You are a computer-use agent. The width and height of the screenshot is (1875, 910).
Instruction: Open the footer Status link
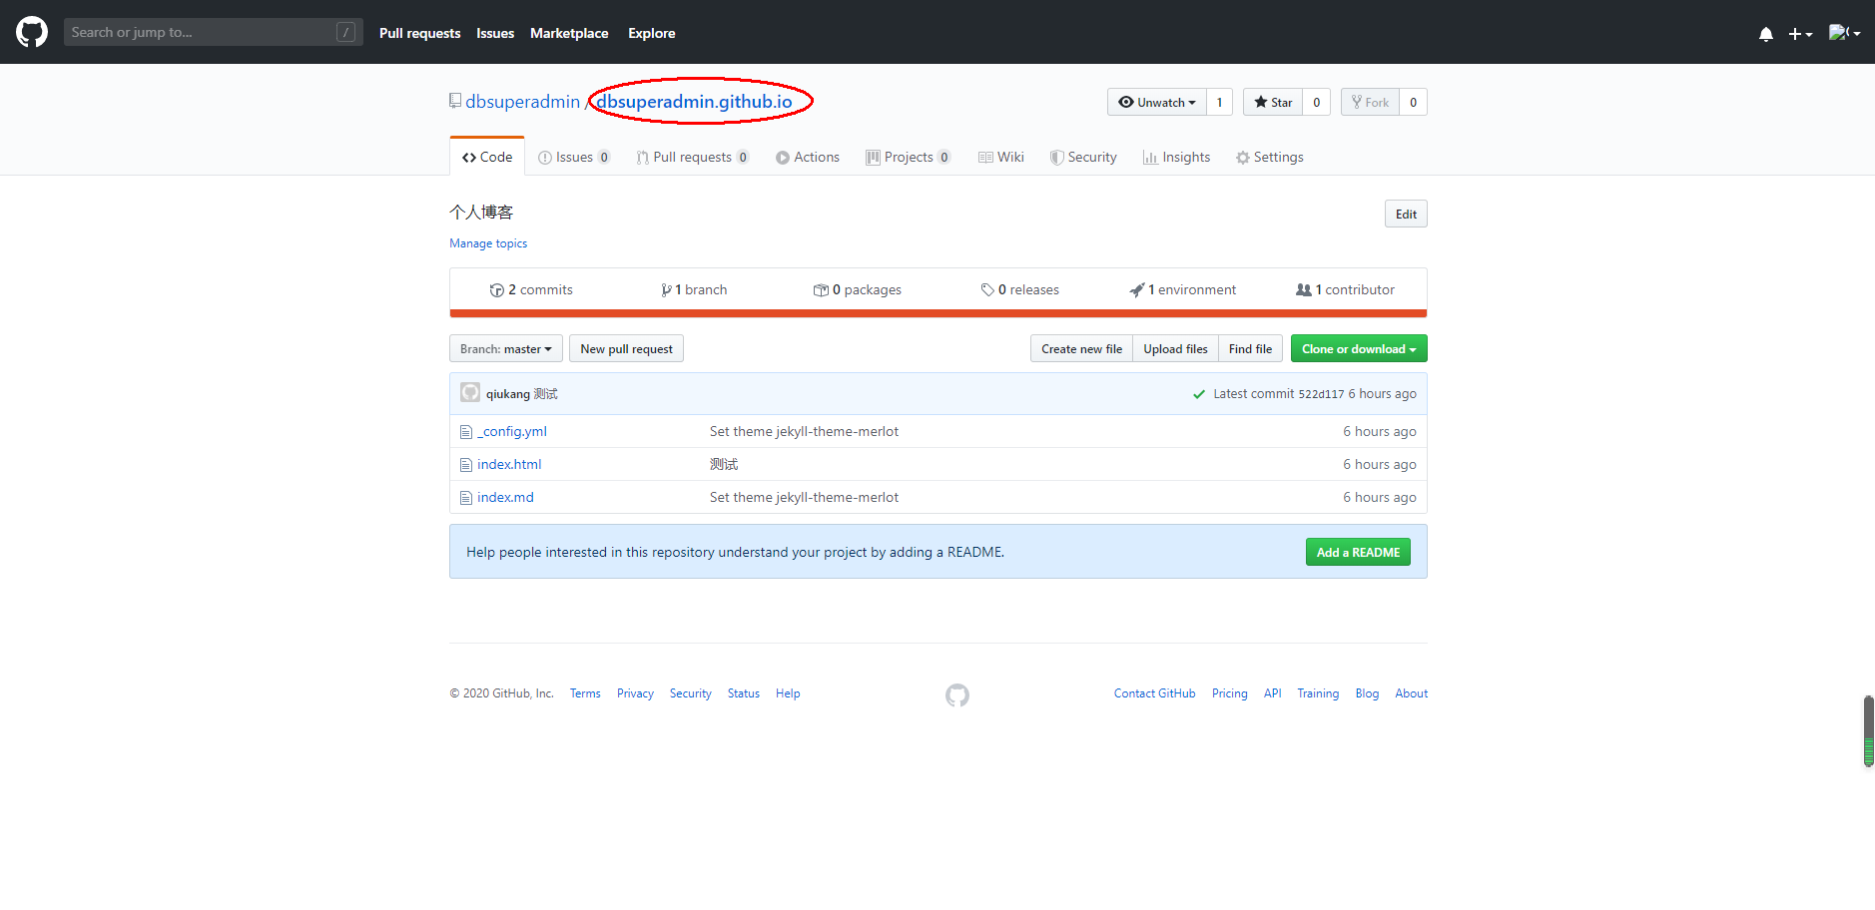[744, 693]
